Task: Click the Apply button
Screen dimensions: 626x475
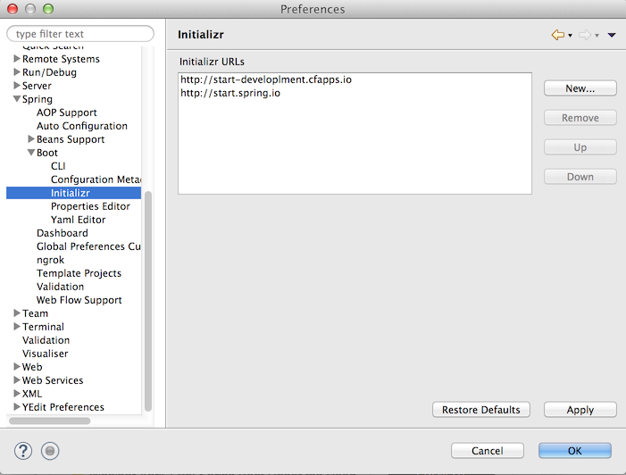Action: 580,410
